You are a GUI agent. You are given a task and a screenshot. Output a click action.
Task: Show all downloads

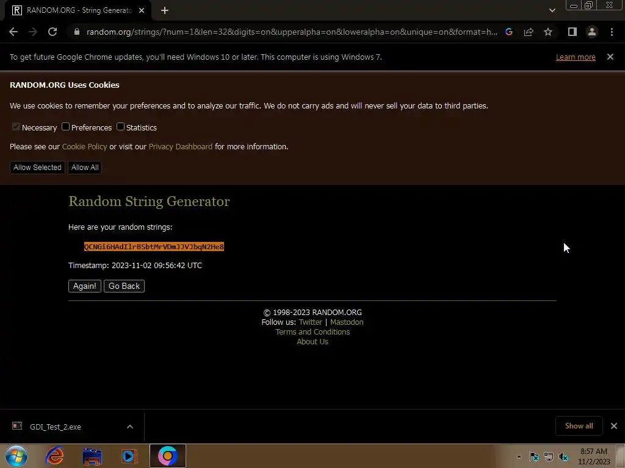pos(579,426)
